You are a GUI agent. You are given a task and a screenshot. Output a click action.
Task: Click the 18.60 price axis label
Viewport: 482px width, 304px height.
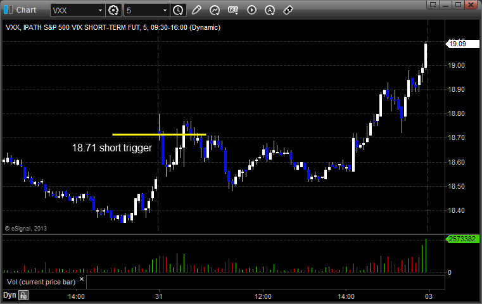(456, 162)
